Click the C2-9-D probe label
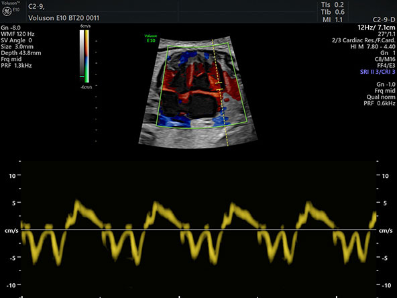This screenshot has width=397, height=298. (384, 19)
